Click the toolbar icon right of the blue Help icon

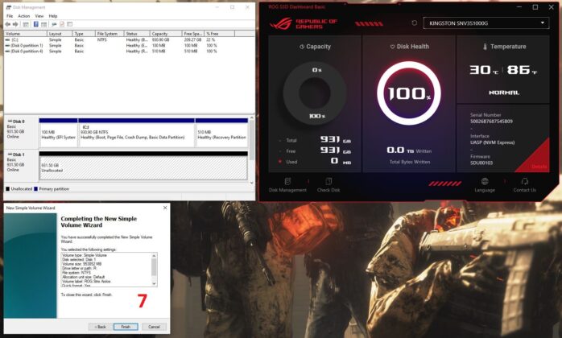click(43, 24)
